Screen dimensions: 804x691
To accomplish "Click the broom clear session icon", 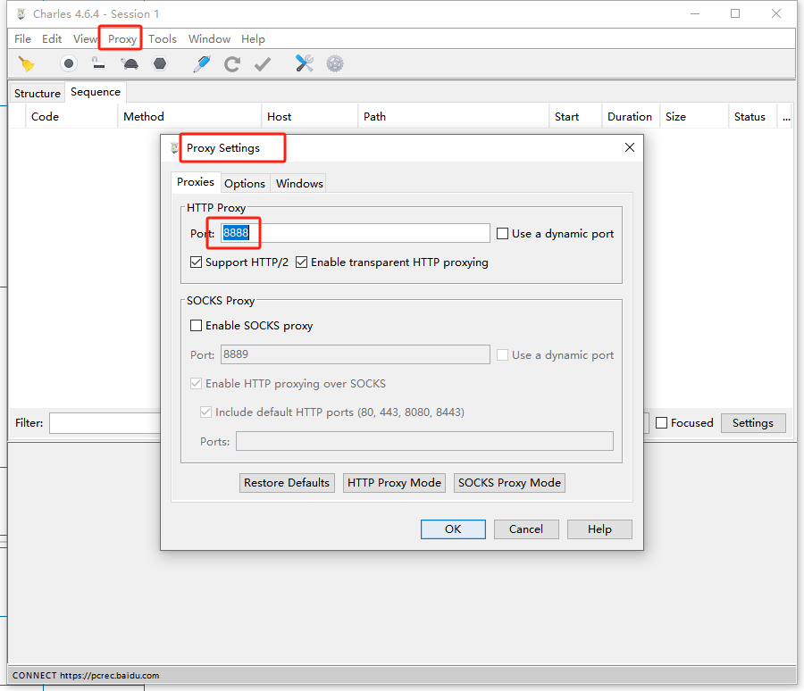I will [26, 64].
